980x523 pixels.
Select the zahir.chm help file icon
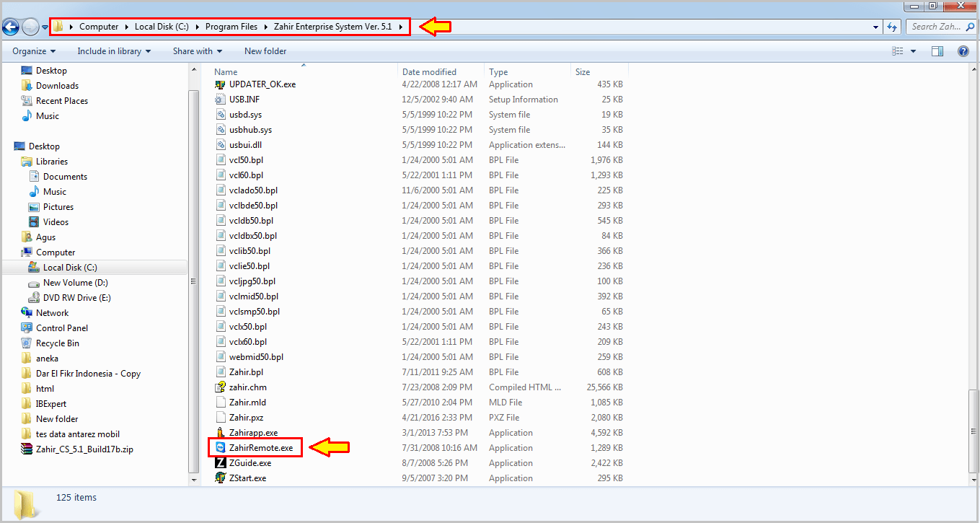point(221,387)
